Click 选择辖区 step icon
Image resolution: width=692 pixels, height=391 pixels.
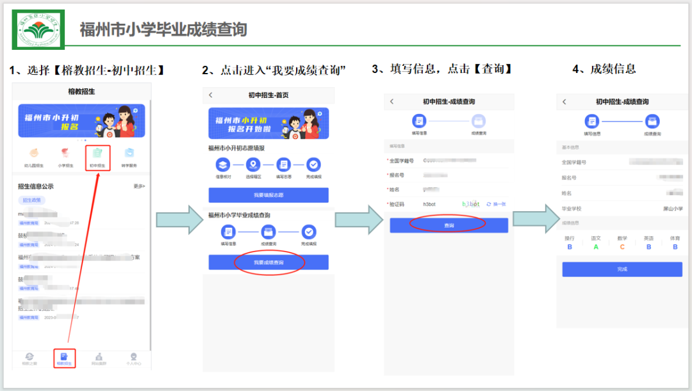tap(253, 165)
